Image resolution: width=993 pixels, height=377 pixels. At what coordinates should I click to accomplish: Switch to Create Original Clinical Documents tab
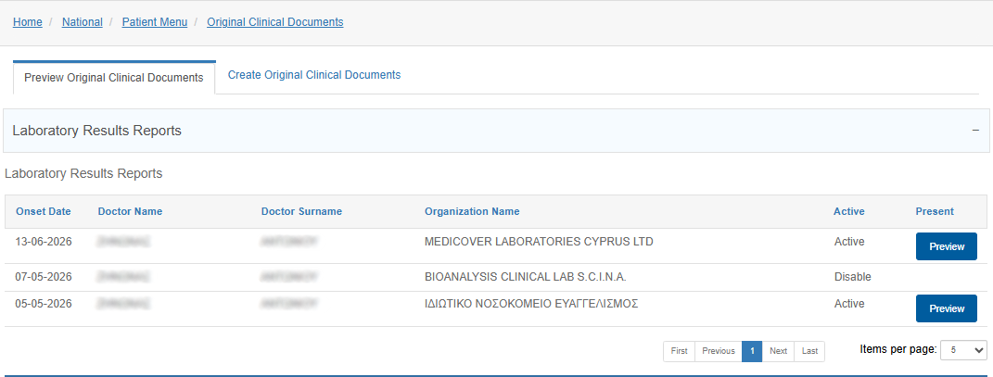click(x=314, y=75)
